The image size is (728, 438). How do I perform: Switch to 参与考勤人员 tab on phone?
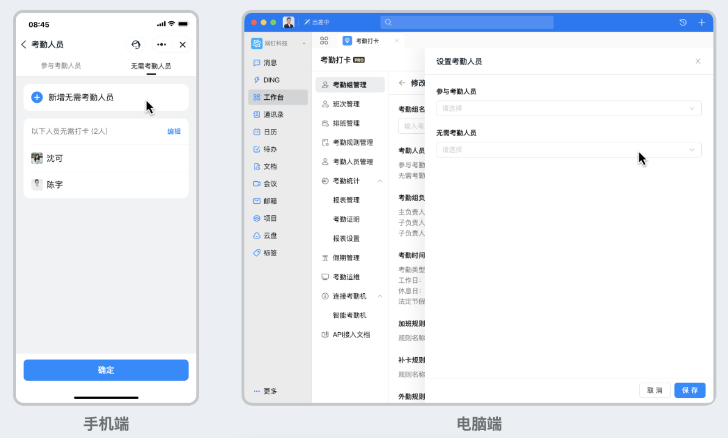click(61, 66)
